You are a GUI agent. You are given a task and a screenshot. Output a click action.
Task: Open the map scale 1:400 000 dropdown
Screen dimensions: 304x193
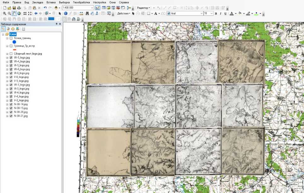tap(92, 8)
